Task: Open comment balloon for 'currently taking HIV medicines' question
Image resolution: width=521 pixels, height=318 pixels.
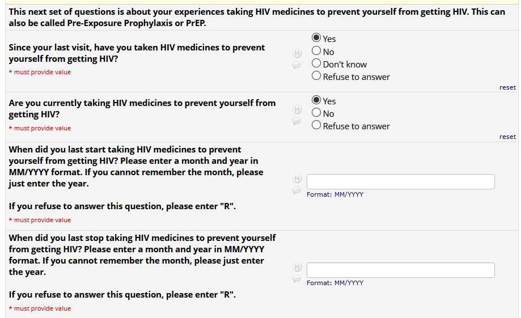Action: 296,121
